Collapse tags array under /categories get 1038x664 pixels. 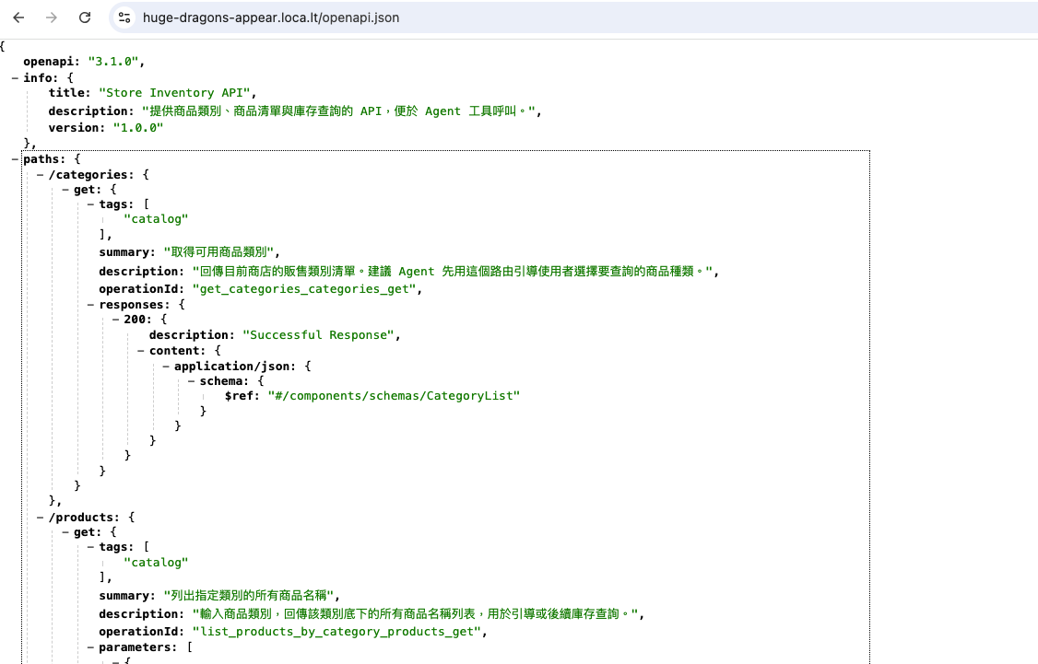point(90,204)
